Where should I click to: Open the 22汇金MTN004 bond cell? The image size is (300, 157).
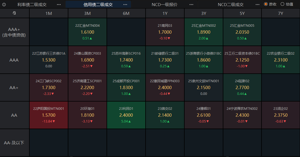[x=87, y=32]
